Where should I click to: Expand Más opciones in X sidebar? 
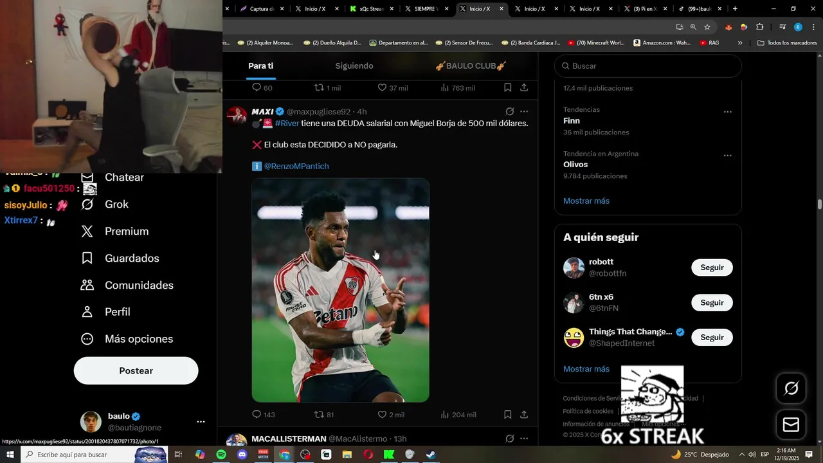point(127,339)
